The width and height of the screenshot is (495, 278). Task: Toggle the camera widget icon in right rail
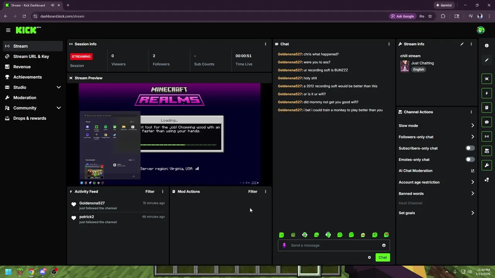(486, 151)
